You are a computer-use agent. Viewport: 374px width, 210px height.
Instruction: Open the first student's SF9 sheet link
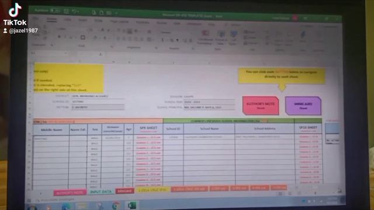148,138
